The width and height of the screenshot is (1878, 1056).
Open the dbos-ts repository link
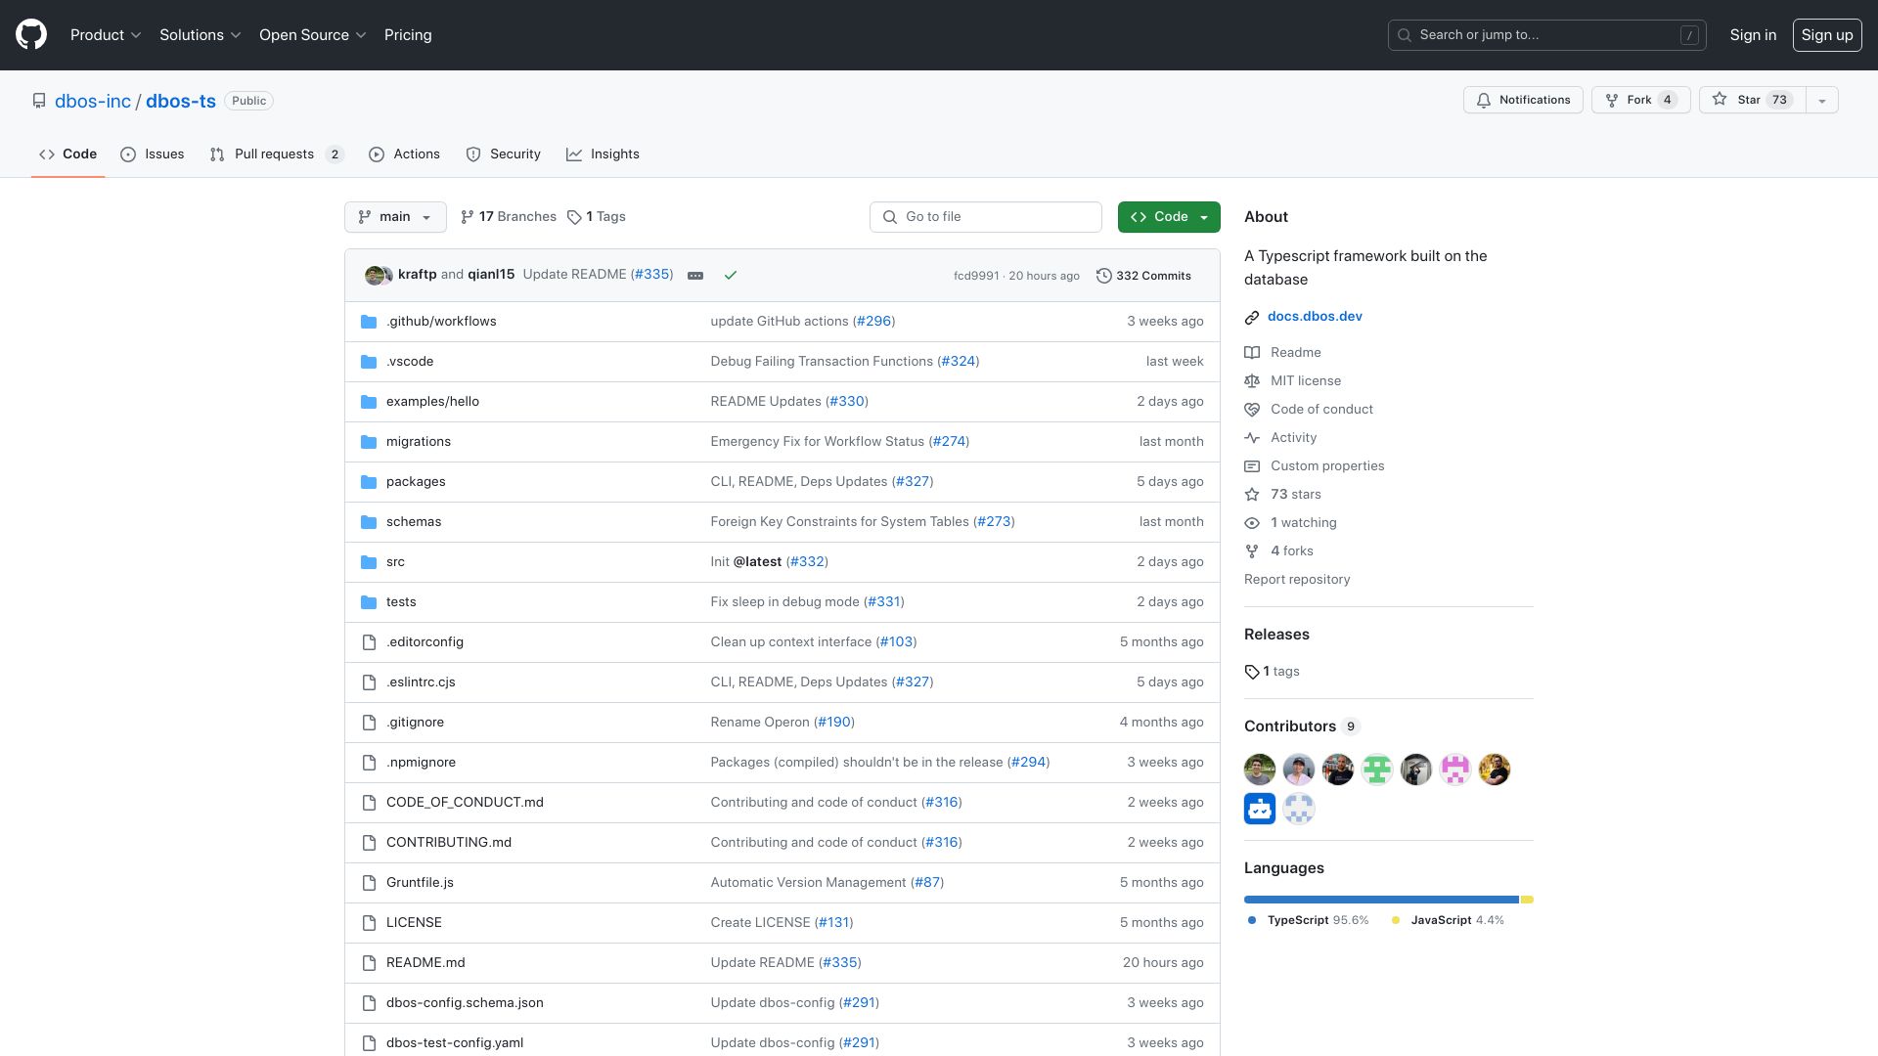point(181,101)
